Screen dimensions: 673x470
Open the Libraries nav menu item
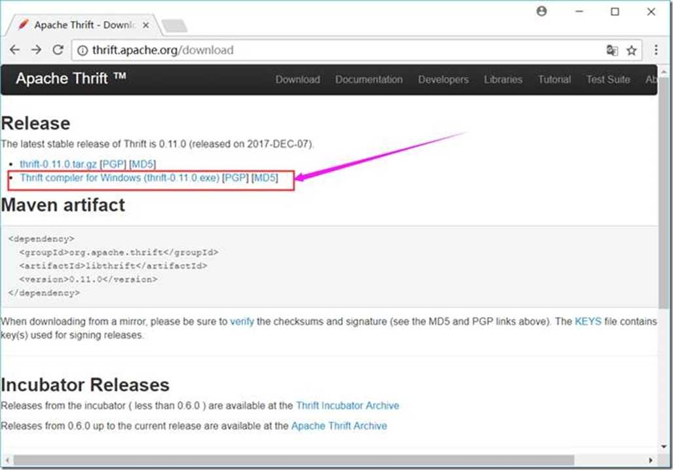click(x=503, y=79)
